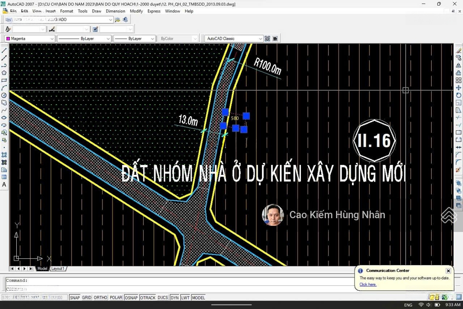The image size is (463, 309).
Task: Choose the Circle draw tool
Action: [4, 95]
